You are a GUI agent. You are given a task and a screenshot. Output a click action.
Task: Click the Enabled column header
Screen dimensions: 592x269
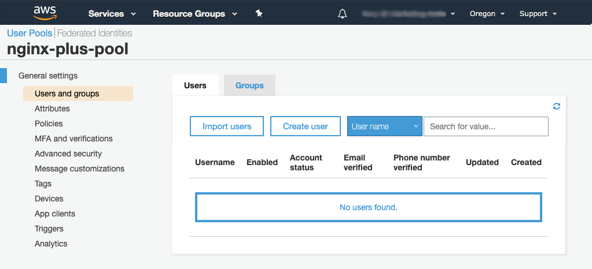tap(262, 162)
